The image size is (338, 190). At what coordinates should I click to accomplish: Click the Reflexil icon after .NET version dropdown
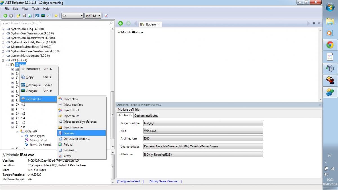tap(106, 16)
